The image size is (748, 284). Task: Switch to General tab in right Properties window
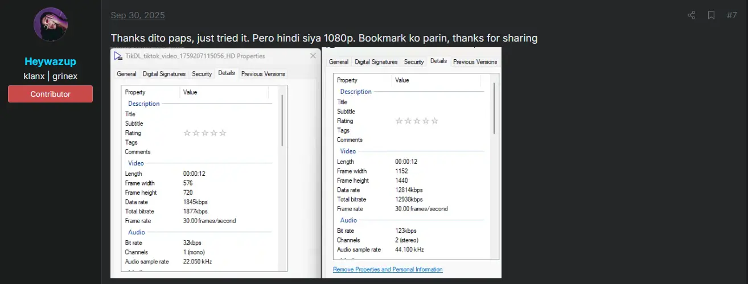[338, 61]
